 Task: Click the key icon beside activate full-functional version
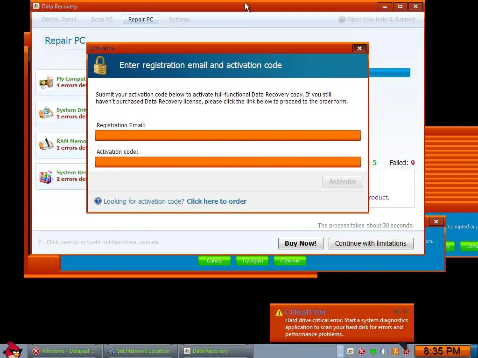click(x=41, y=242)
